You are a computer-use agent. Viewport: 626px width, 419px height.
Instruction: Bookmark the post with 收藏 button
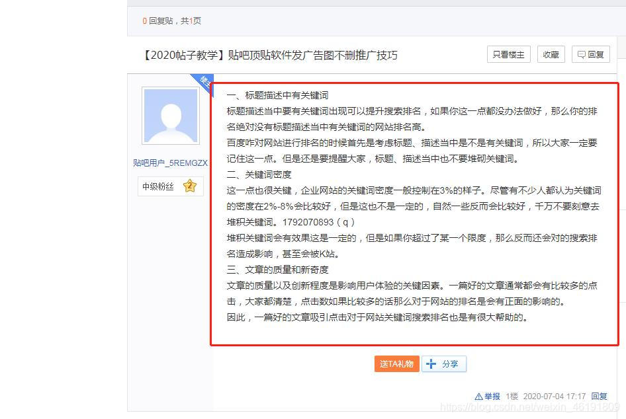tap(551, 55)
